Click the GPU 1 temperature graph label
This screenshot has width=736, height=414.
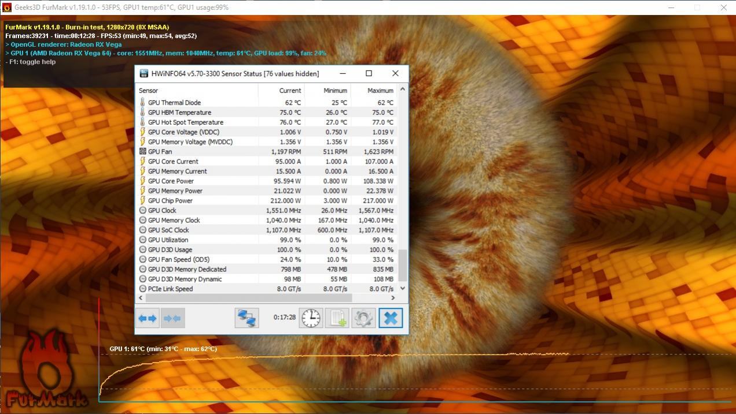[x=163, y=349]
